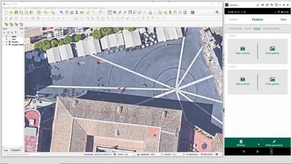Create a new QGIS project
The image size is (292, 164).
click(x=6, y=12)
